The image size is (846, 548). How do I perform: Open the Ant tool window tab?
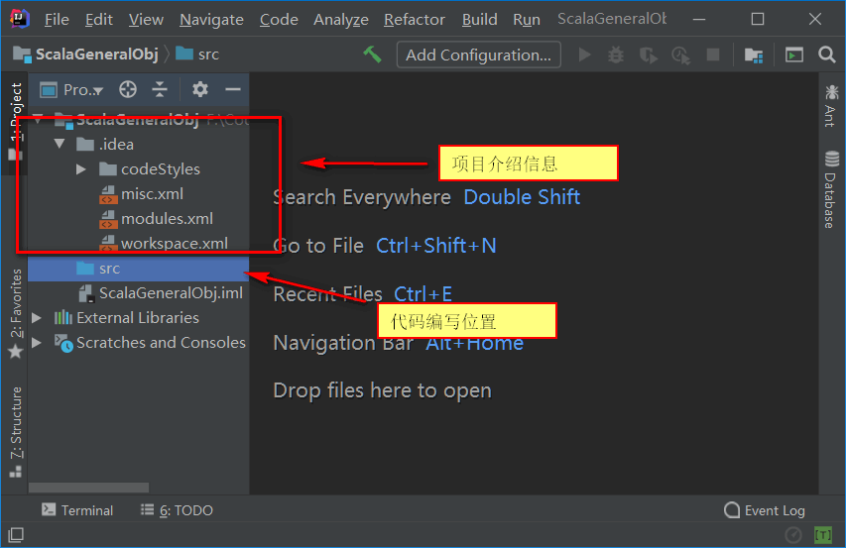(x=831, y=106)
